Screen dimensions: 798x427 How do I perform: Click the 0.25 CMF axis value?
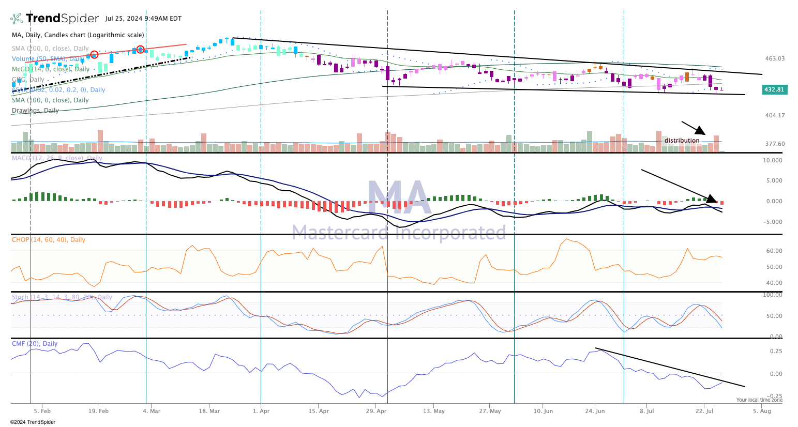click(776, 352)
